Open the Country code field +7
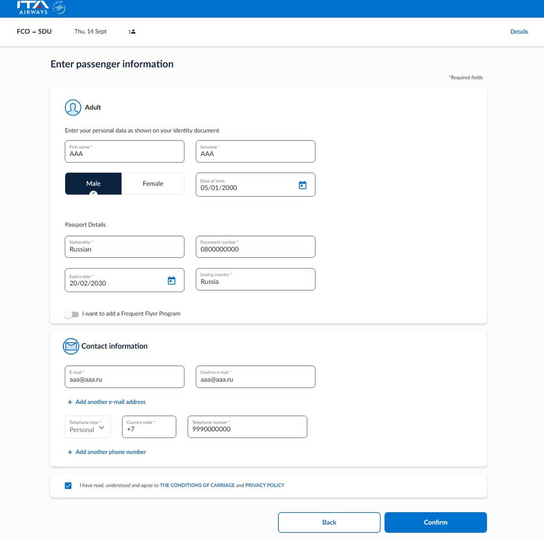 point(149,427)
